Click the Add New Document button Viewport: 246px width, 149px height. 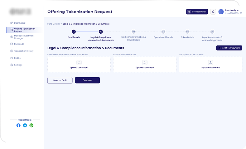click(x=229, y=48)
